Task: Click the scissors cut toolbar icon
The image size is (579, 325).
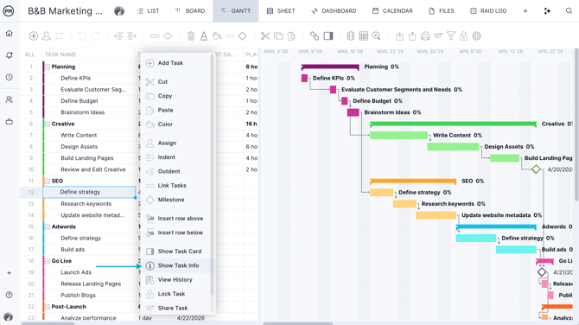Action: [265, 35]
